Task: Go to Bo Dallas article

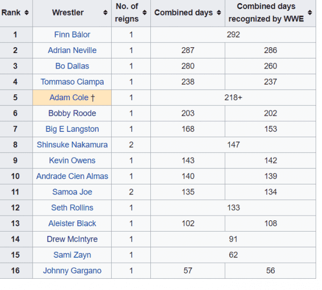Action: (x=72, y=66)
